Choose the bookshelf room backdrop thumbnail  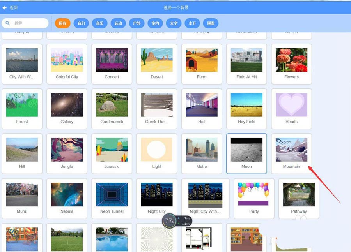click(x=246, y=239)
